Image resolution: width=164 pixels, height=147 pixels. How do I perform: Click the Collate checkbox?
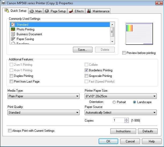(x=86, y=65)
